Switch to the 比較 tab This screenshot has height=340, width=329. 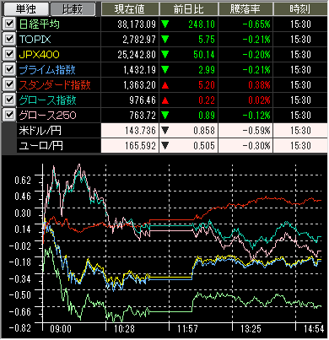tap(73, 9)
